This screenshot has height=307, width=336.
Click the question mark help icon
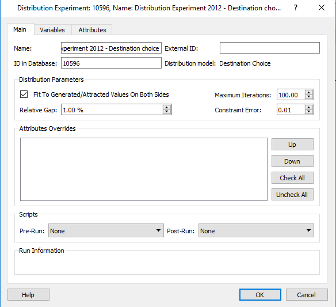coord(296,7)
